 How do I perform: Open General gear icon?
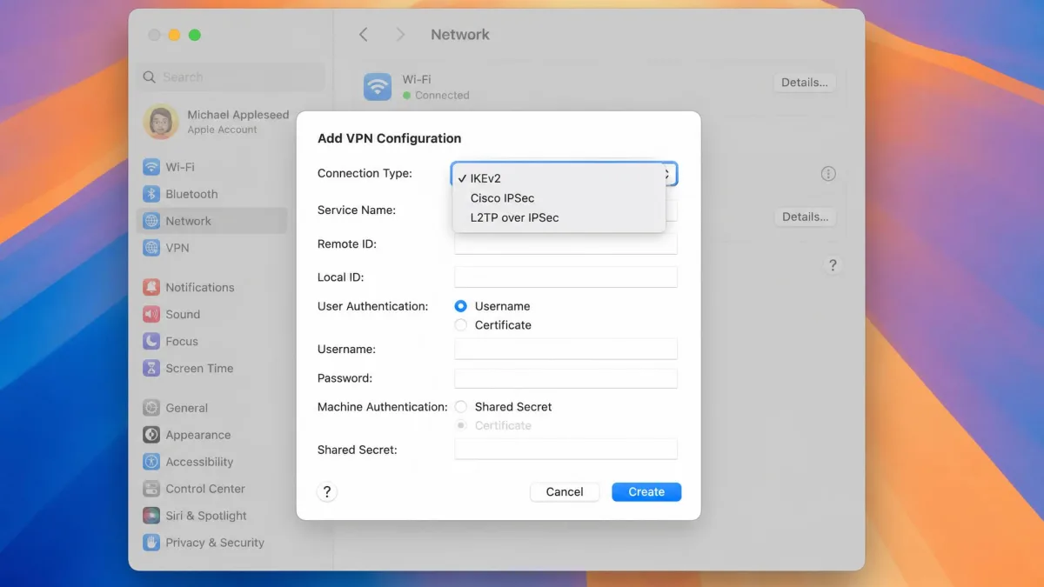pos(151,408)
